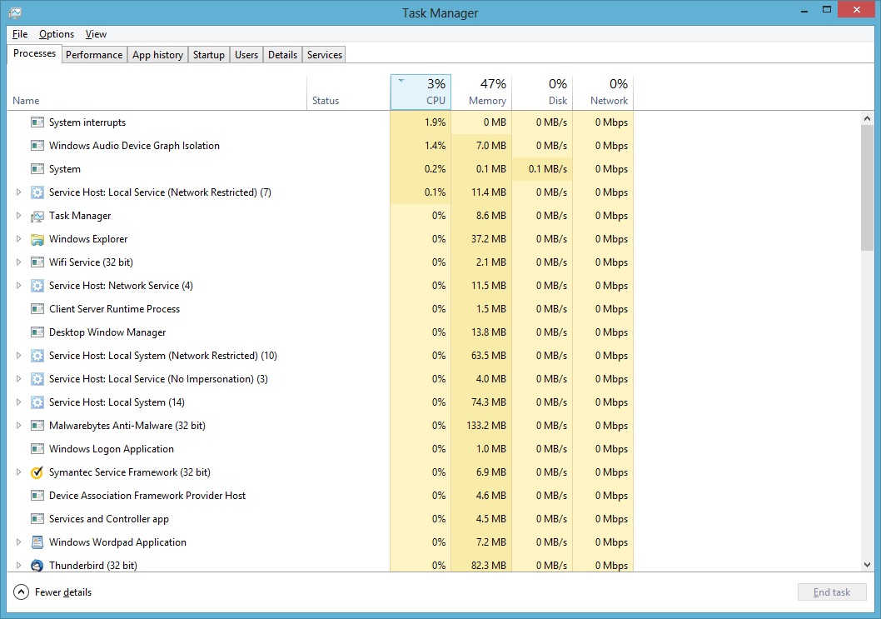
Task: Click the Windows Logon Application icon
Action: pyautogui.click(x=37, y=449)
